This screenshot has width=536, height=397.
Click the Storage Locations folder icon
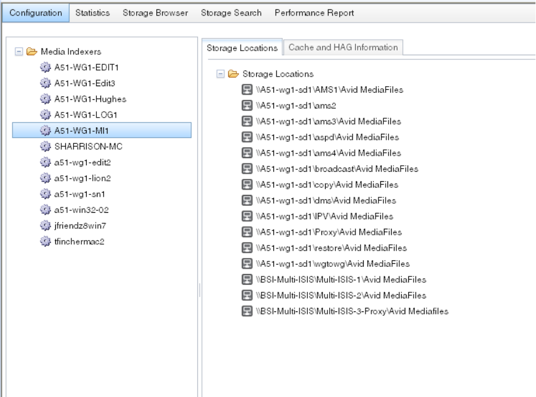(x=232, y=74)
